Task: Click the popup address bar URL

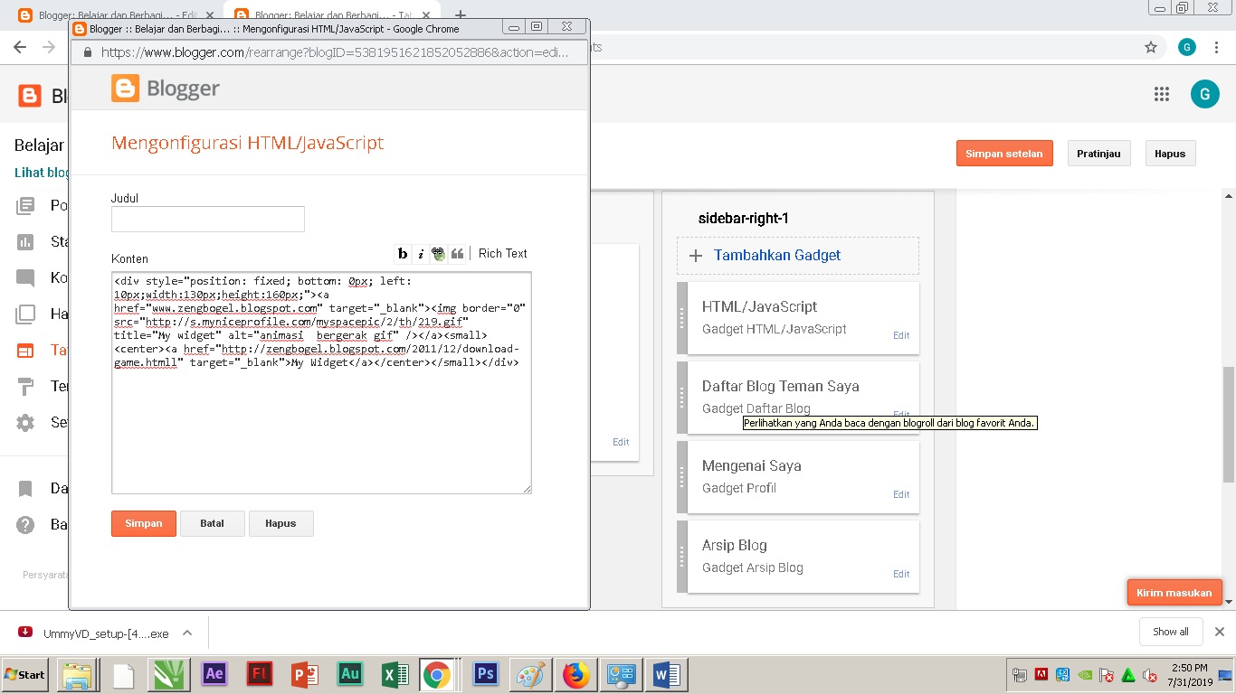Action: click(x=335, y=52)
